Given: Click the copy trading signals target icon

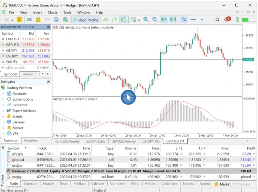Looking at the screenshot, I should tap(65, 20).
